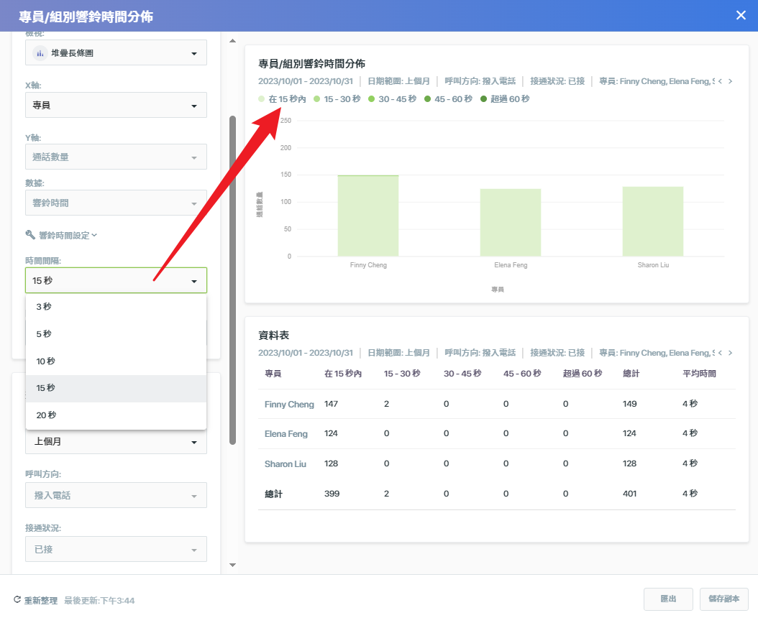The height and width of the screenshot is (623, 758).
Task: Click the scroll up arrow of settings panel
Action: [x=232, y=40]
